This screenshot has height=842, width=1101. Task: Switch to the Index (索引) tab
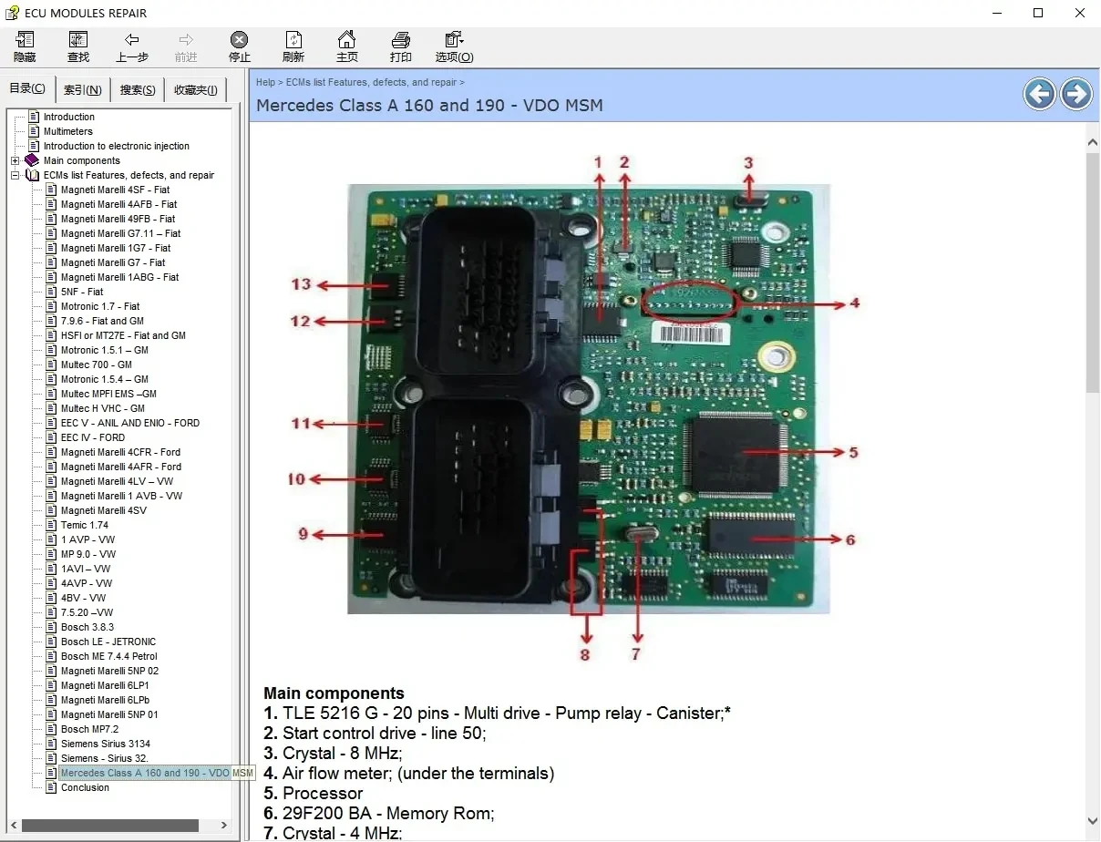[82, 90]
